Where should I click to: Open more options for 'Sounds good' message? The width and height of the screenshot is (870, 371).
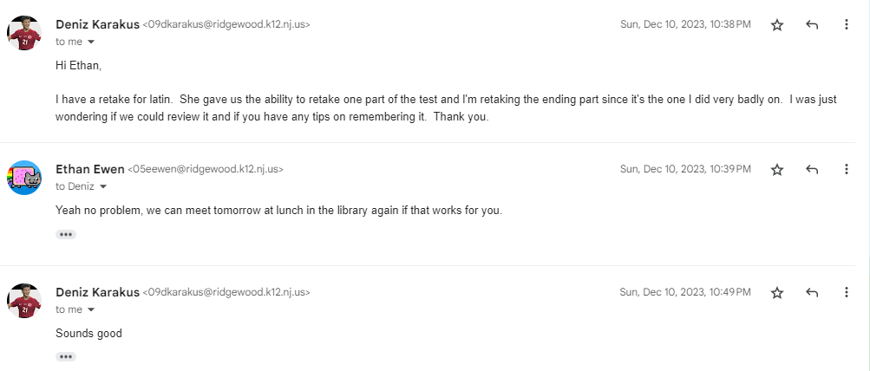coord(846,293)
